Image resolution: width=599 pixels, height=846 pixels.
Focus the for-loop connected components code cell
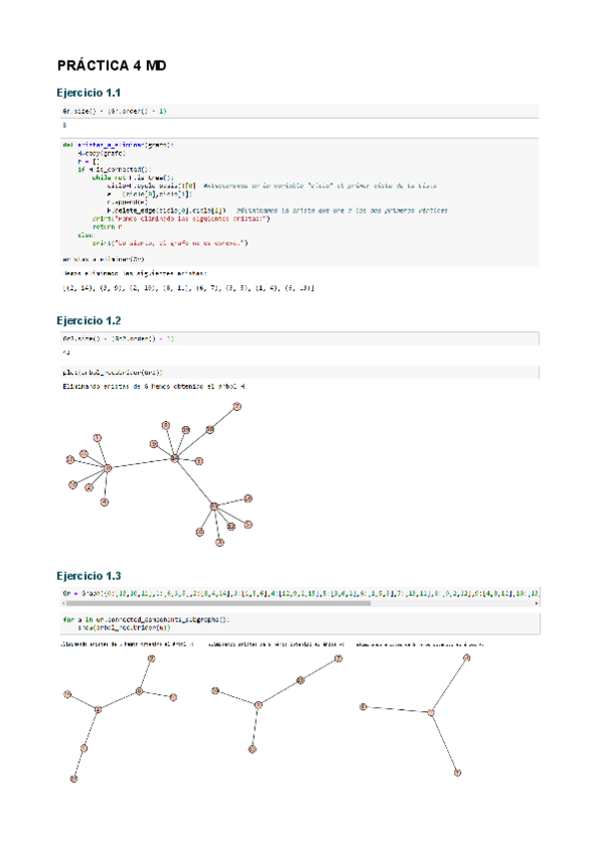(x=299, y=625)
